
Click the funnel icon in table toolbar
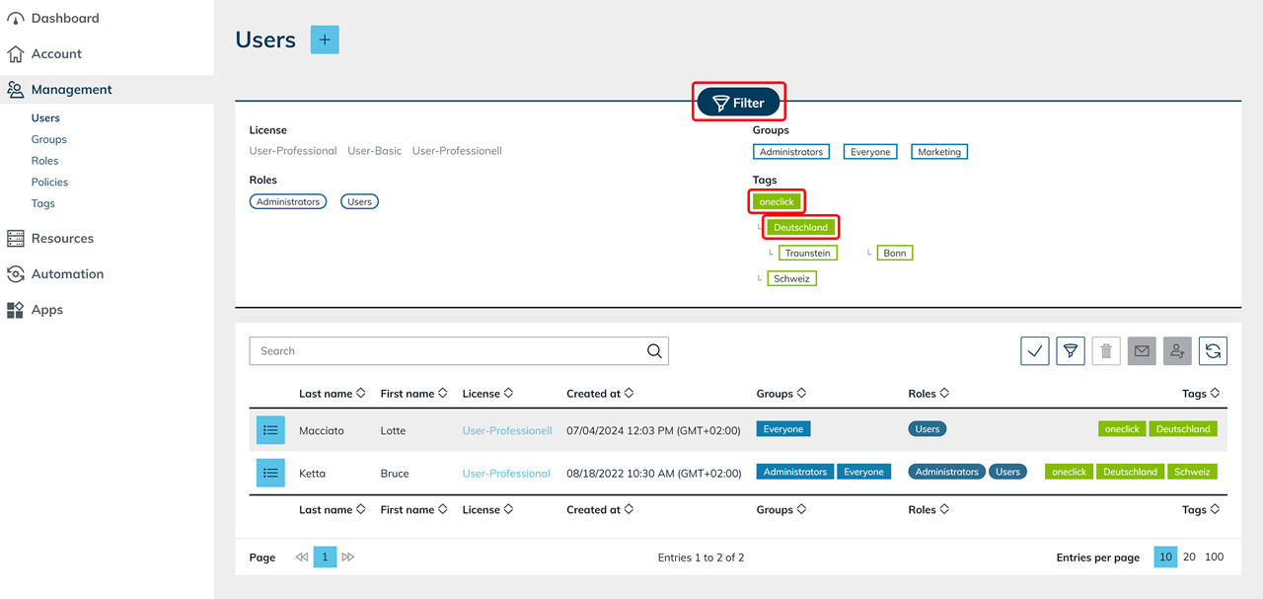click(1071, 351)
